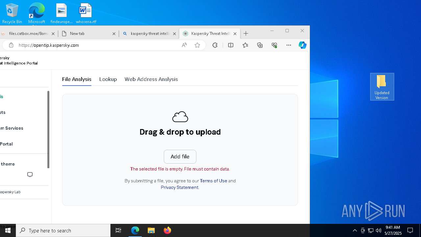Viewport: 421px width, 237px height.
Task: Open Edge Settings and more menu
Action: (289, 45)
